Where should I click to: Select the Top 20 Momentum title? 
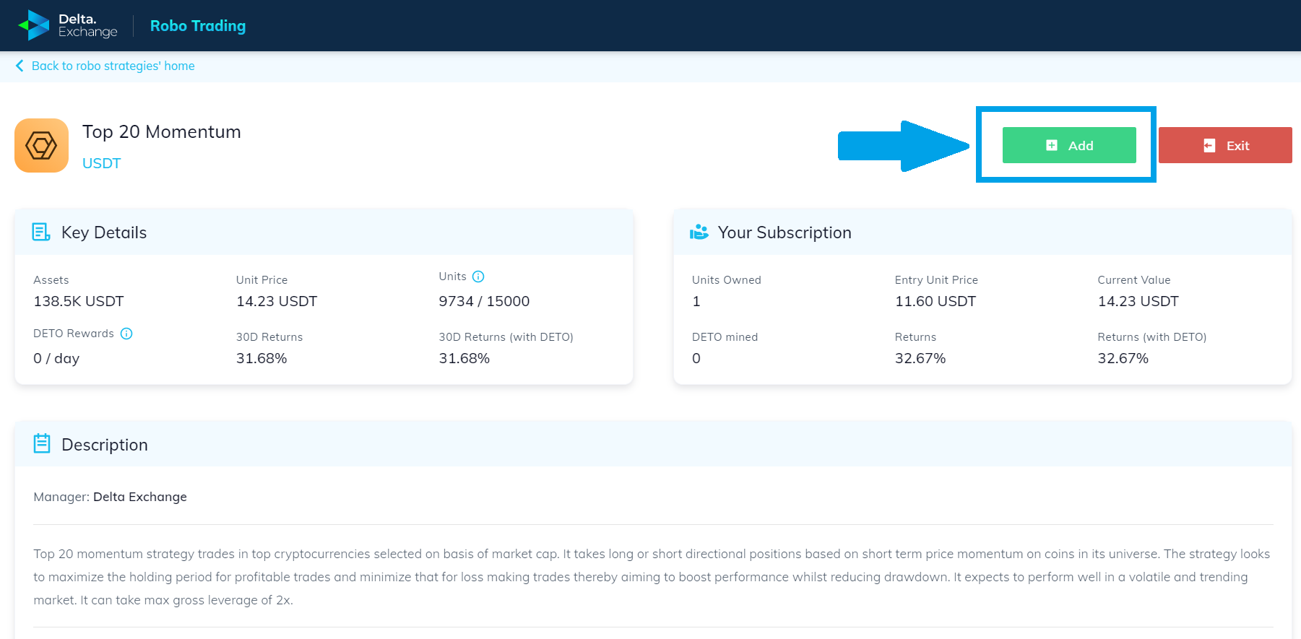[x=162, y=131]
